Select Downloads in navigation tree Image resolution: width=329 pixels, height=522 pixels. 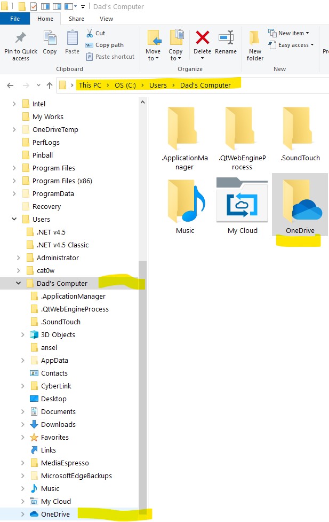tap(58, 424)
